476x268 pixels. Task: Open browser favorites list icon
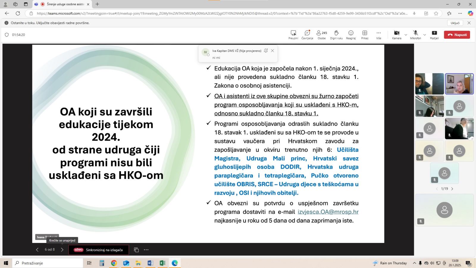click(449, 13)
